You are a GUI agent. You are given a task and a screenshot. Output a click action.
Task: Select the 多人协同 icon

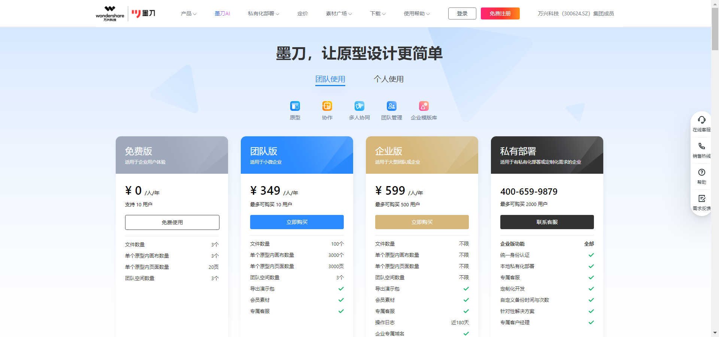(359, 106)
